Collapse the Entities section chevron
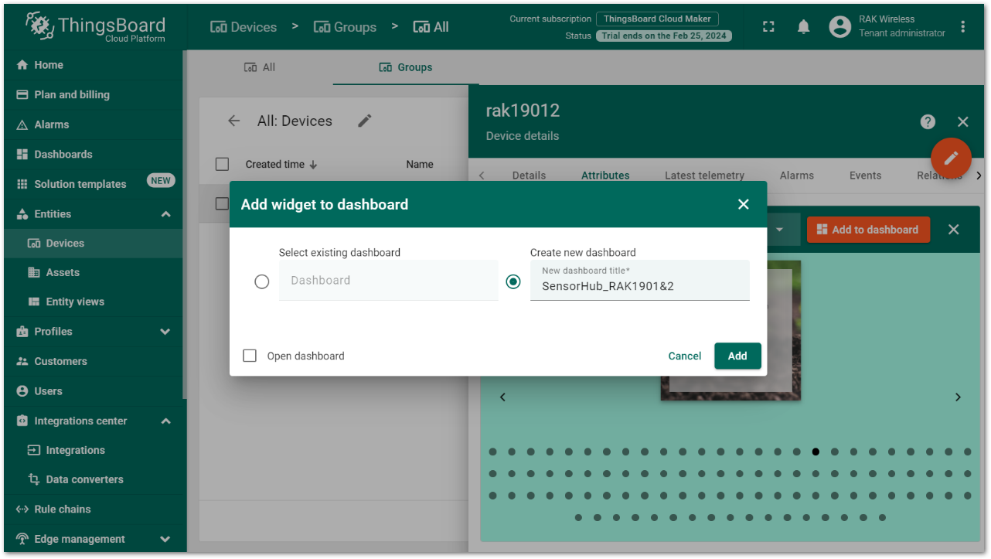991x559 pixels. click(x=165, y=214)
